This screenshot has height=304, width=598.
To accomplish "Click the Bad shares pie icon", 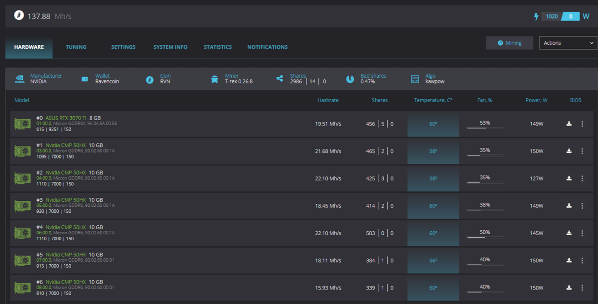I will click(x=350, y=79).
